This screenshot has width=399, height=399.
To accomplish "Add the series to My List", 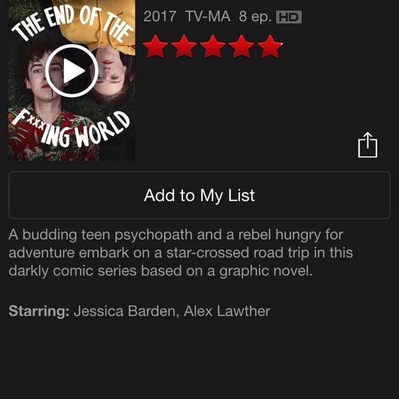I will (199, 195).
